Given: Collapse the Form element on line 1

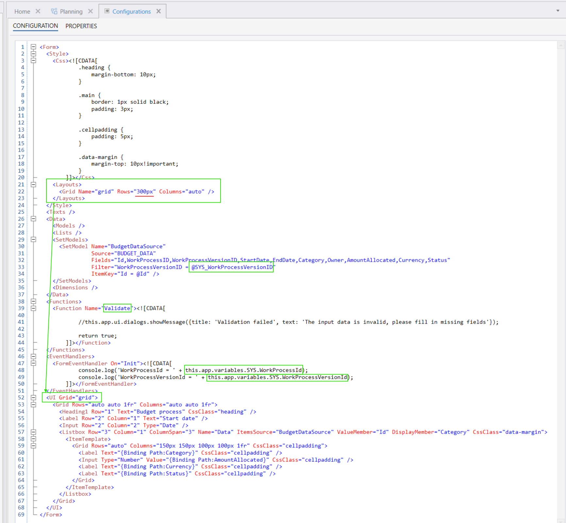Looking at the screenshot, I should click(x=33, y=47).
